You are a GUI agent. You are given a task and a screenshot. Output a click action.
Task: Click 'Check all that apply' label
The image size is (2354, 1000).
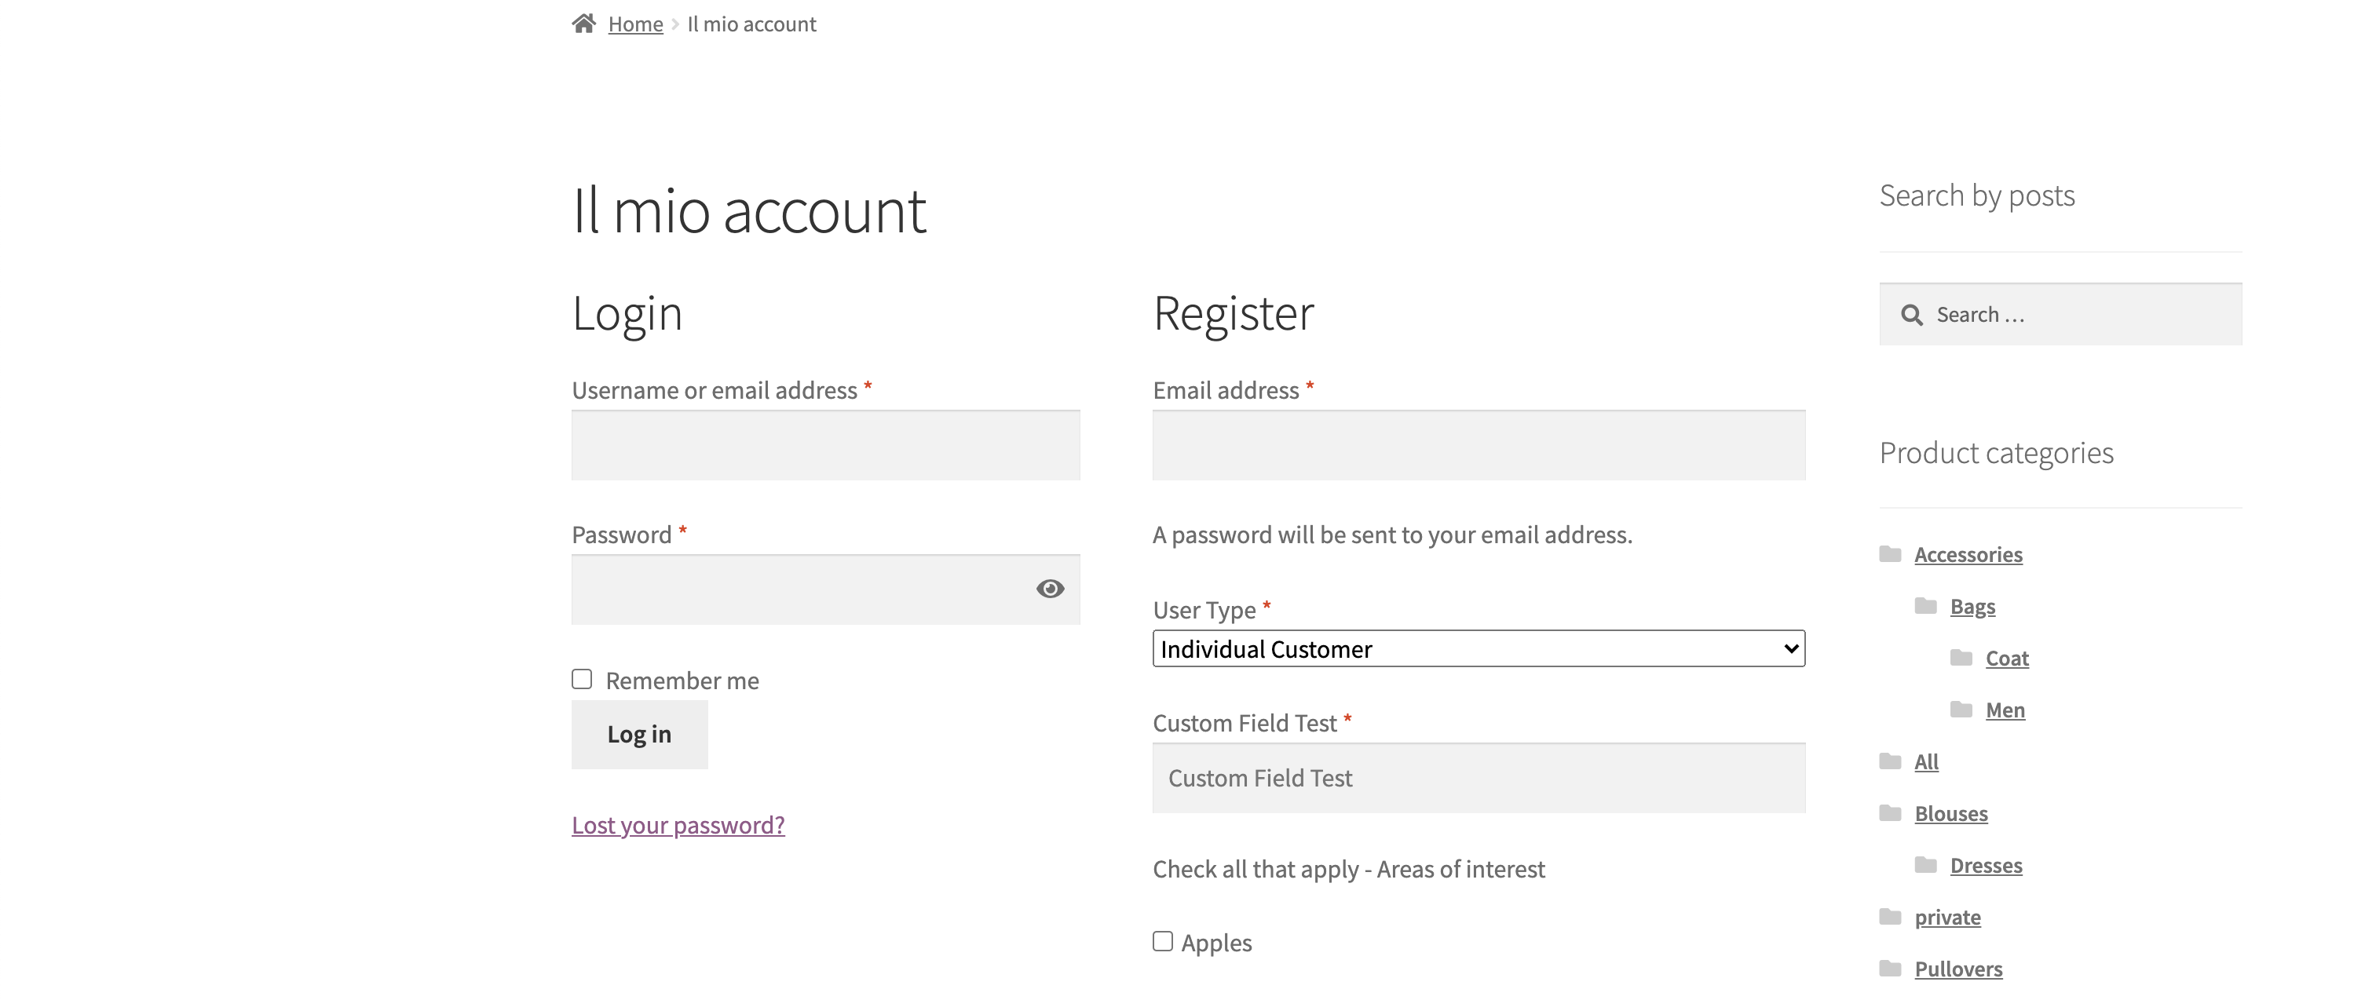(1349, 870)
